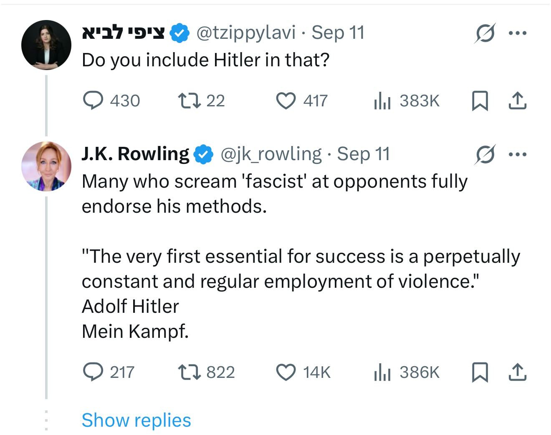Click J.K. Rowling's profile picture
This screenshot has width=551, height=435.
pos(46,166)
